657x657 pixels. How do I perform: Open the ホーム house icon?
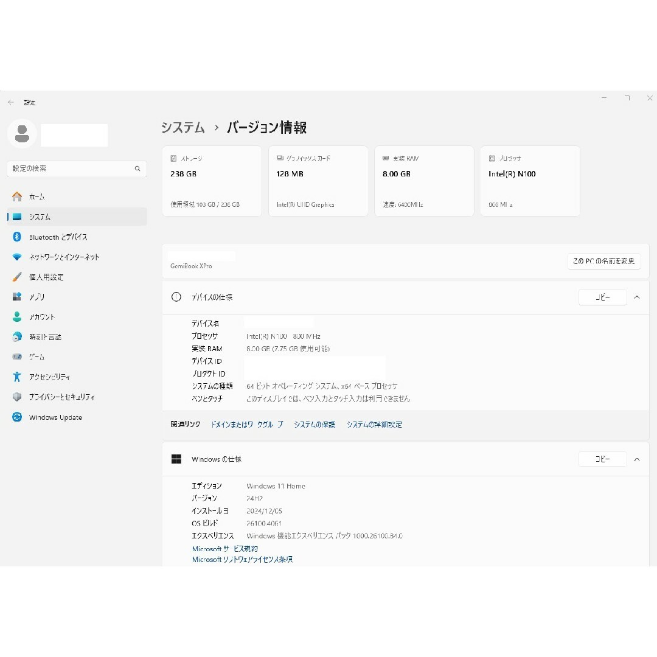click(17, 196)
